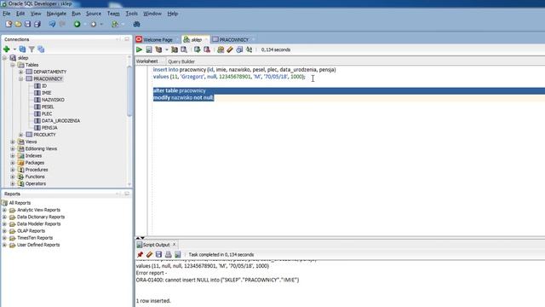Save the Script Output with disk icon
Screen dimensions: 545x307
coord(159,254)
